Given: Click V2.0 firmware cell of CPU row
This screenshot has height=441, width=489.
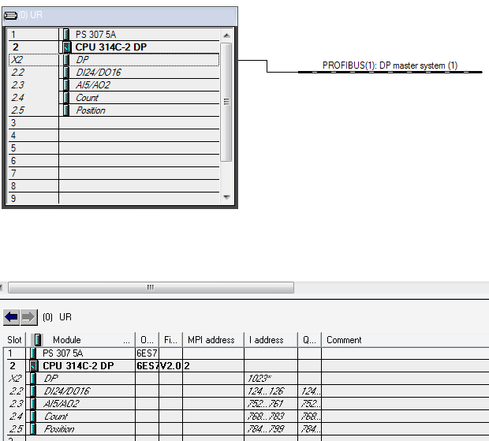Looking at the screenshot, I should click(170, 365).
